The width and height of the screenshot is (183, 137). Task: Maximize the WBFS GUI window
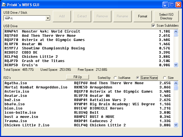(172, 4)
